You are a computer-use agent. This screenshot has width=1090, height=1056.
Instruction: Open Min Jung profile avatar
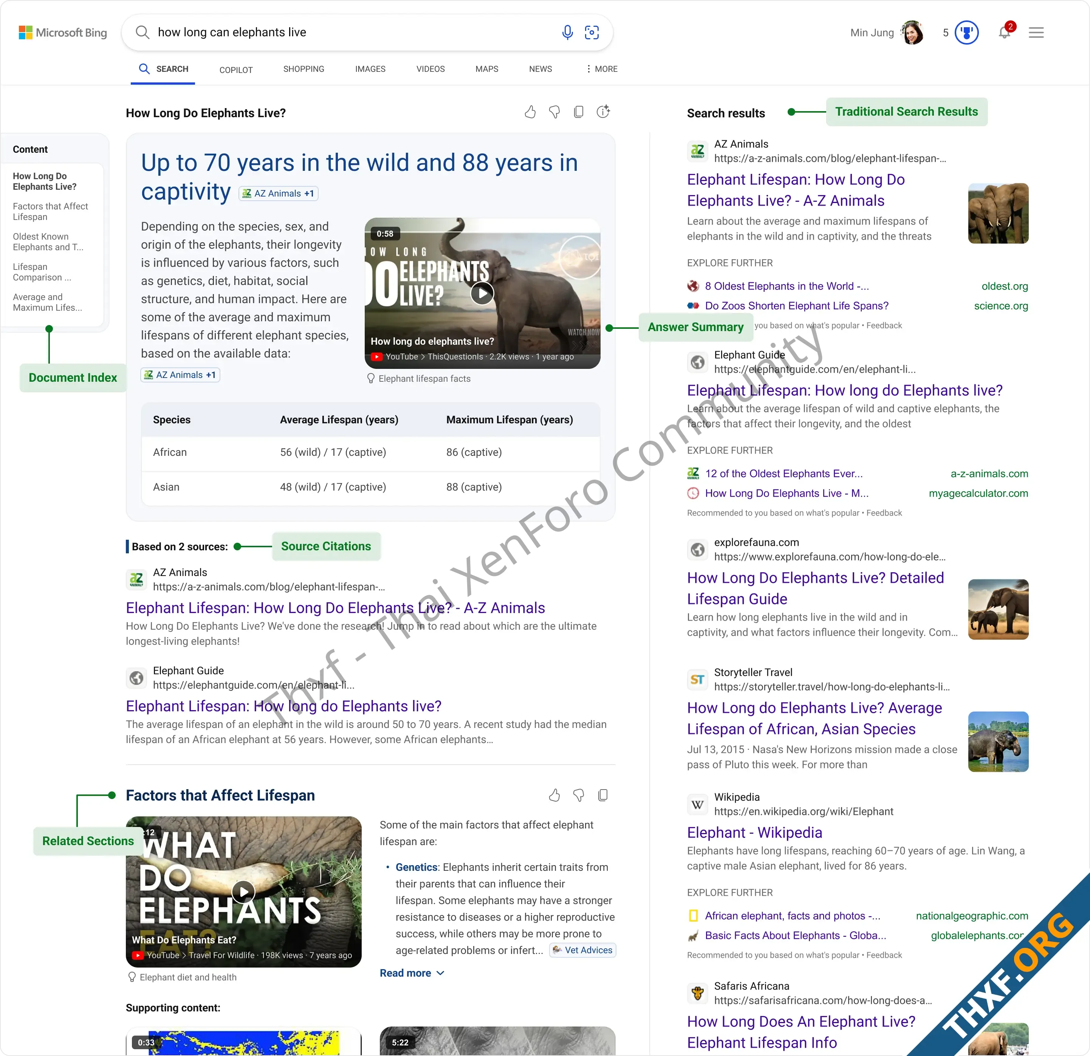(x=912, y=32)
